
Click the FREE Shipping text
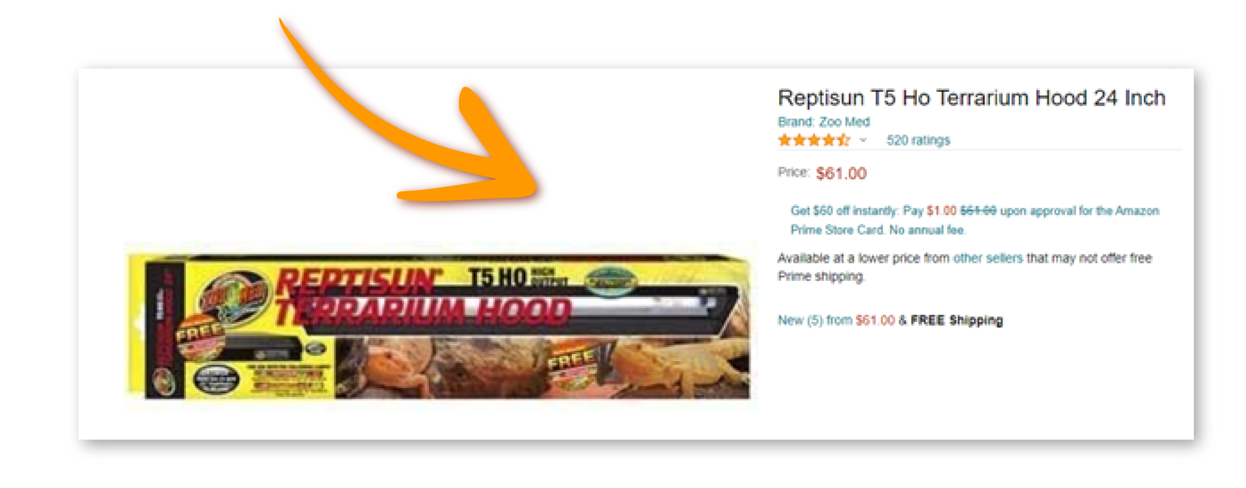pyautogui.click(x=956, y=320)
